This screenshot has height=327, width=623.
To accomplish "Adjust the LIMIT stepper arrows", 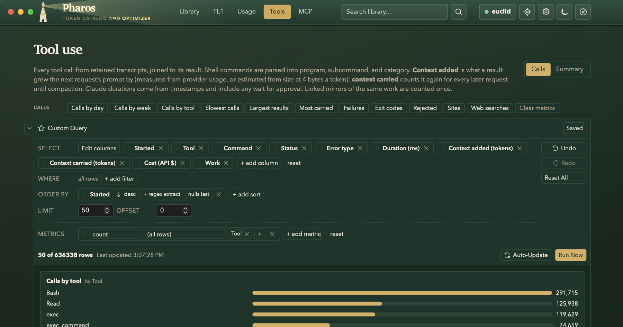I will pyautogui.click(x=107, y=210).
